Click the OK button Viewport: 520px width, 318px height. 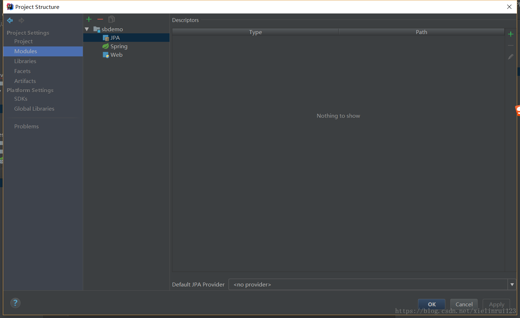(x=431, y=304)
